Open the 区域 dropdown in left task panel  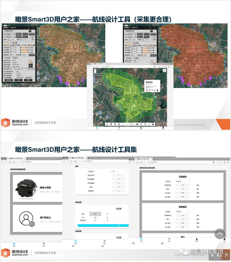[11, 34]
